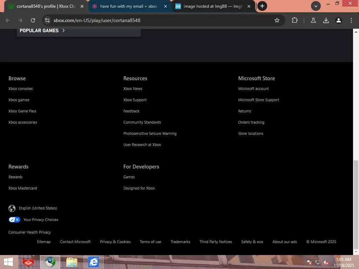359x269 pixels.
Task: Open Feedback link under Resources
Action: coord(131,111)
